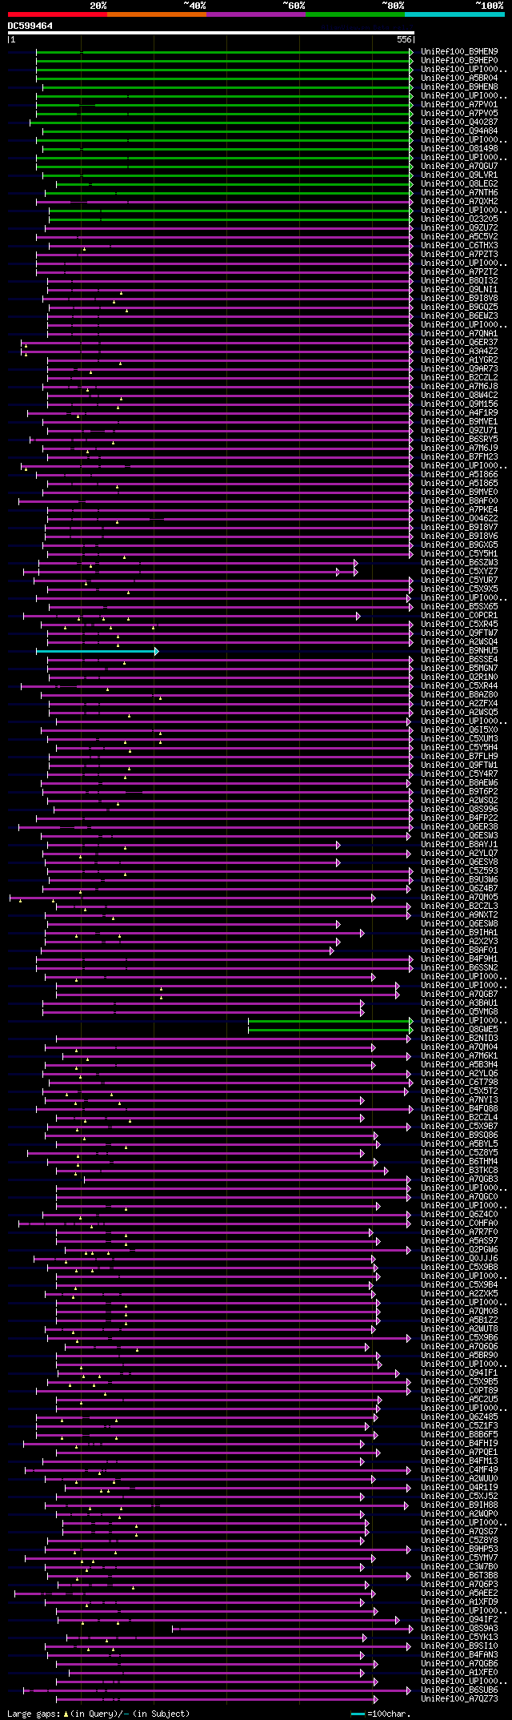Click the =100char. scale legend
The width and height of the screenshot is (512, 1720).
tap(381, 1714)
